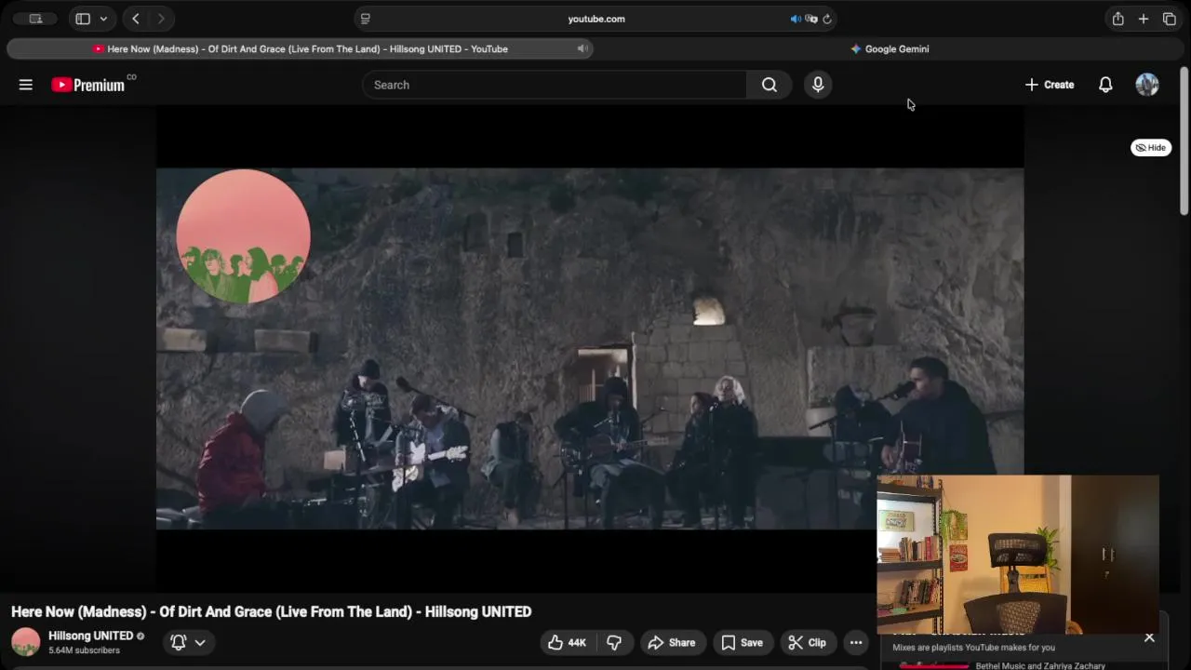
Task: Click the pink channel watermark circle on video
Action: [244, 236]
